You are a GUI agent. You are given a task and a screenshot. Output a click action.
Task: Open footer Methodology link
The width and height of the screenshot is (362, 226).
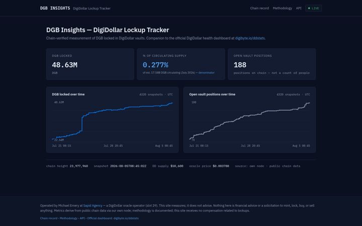coord(68,218)
